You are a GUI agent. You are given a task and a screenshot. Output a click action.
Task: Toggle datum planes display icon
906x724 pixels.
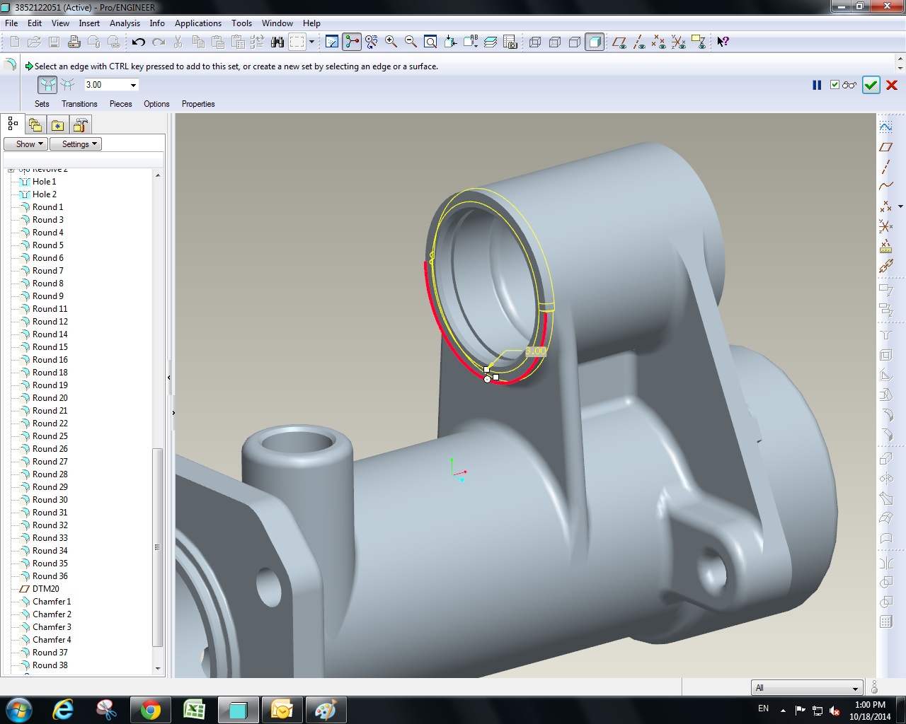(x=619, y=42)
